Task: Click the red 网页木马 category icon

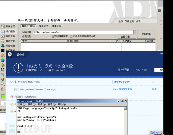Action: tap(16, 82)
